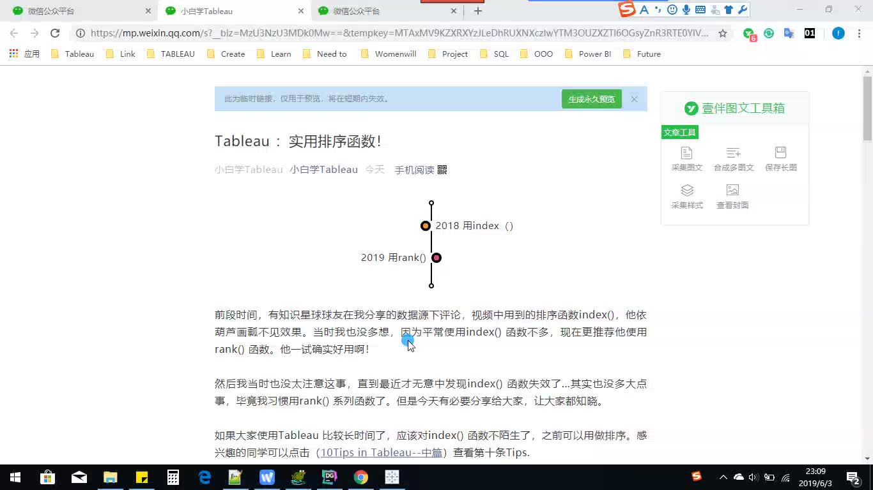This screenshot has width=873, height=490.
Task: Open the Tableau bookmarks folder
Action: 72,54
